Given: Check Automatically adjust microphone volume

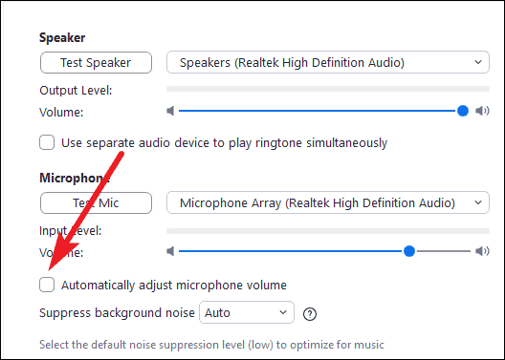Looking at the screenshot, I should tap(47, 285).
